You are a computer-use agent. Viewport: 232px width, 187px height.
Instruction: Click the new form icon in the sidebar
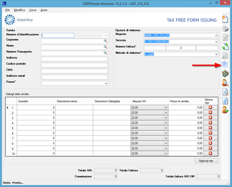[225, 19]
